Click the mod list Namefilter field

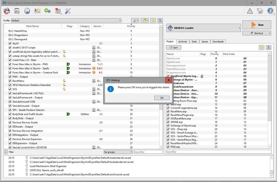[148, 152]
